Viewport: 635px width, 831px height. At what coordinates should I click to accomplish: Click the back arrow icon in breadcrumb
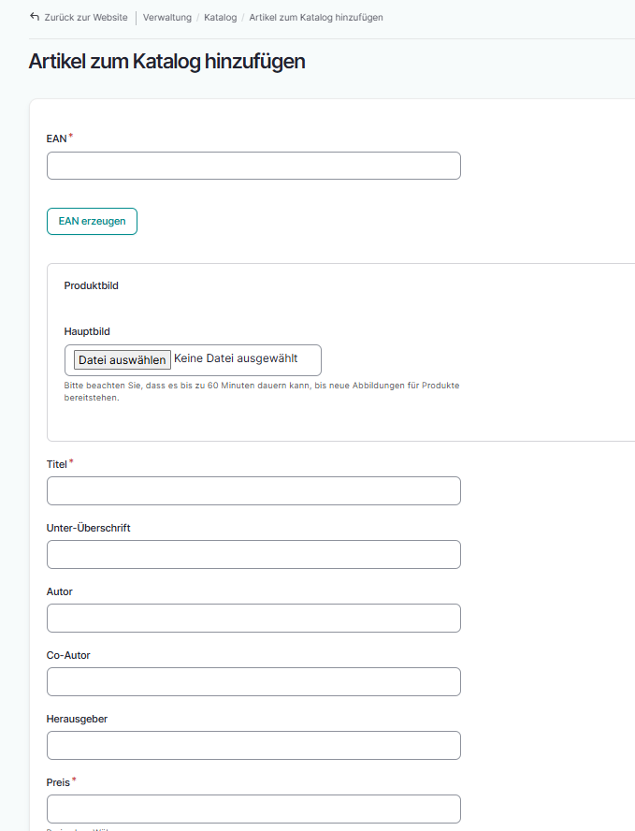tap(35, 17)
